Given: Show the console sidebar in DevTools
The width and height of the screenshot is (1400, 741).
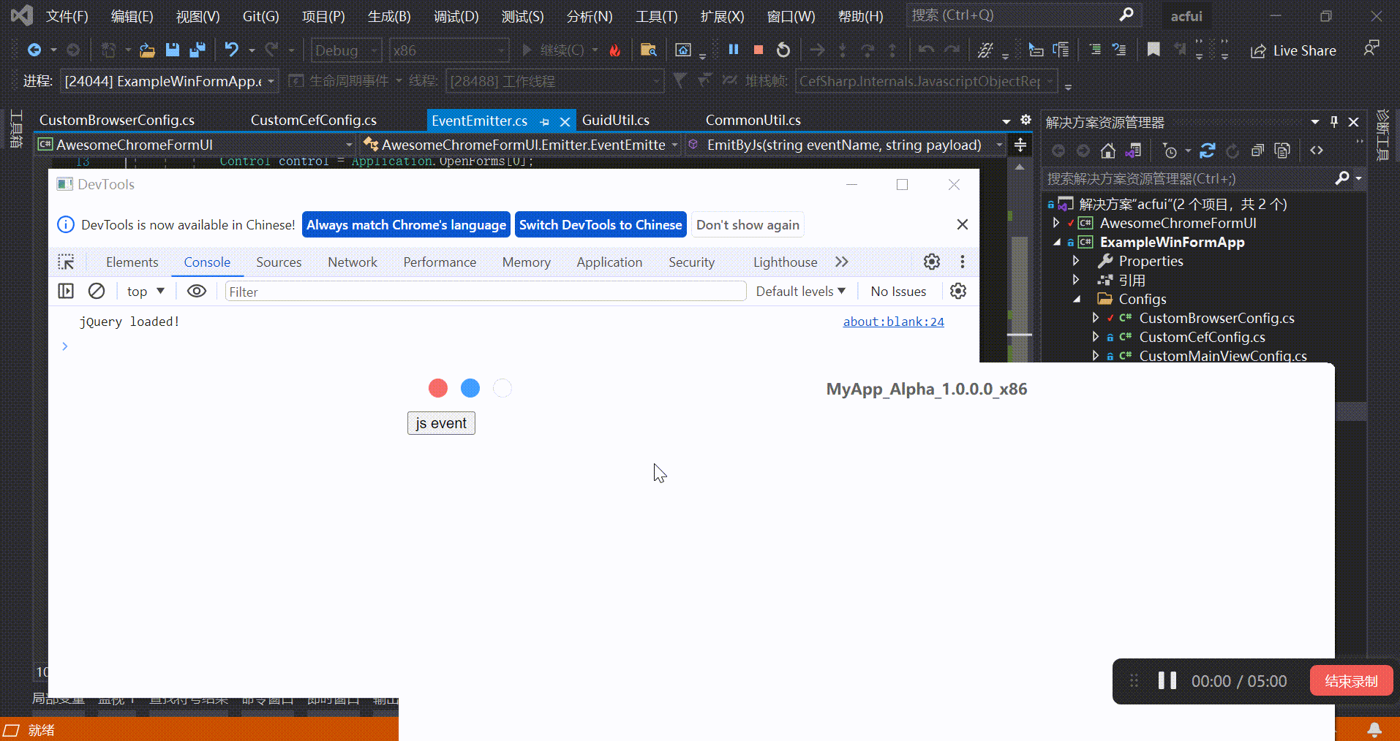Looking at the screenshot, I should [x=66, y=291].
